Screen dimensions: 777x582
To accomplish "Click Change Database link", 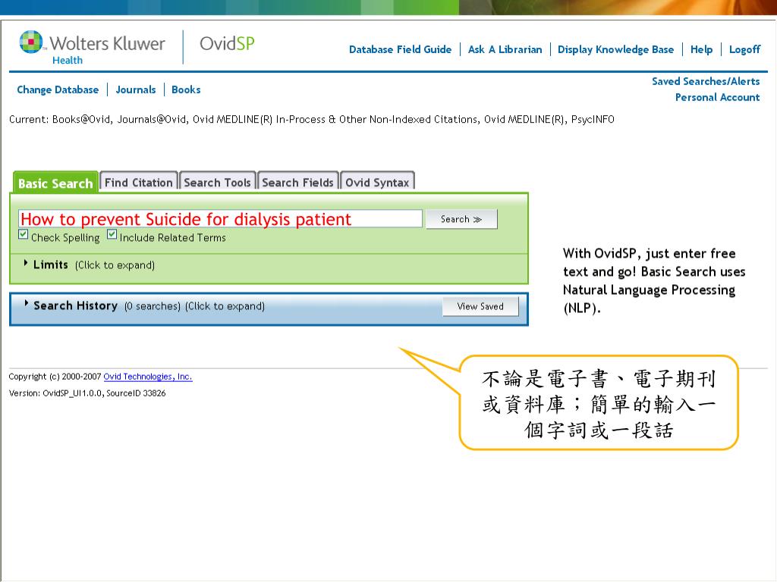I will pyautogui.click(x=58, y=89).
